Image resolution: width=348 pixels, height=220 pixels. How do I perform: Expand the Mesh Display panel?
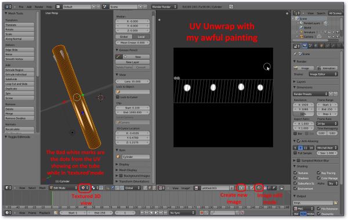coord(126,170)
